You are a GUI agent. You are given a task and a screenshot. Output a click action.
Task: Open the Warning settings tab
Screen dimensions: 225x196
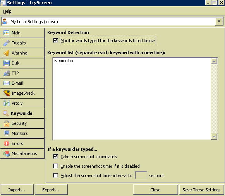[x=22, y=53]
